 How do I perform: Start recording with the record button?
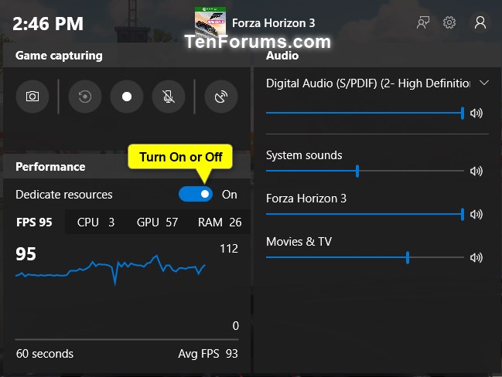[x=127, y=97]
